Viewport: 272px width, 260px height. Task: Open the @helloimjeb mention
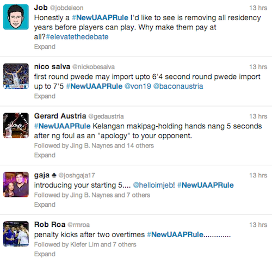click(153, 185)
